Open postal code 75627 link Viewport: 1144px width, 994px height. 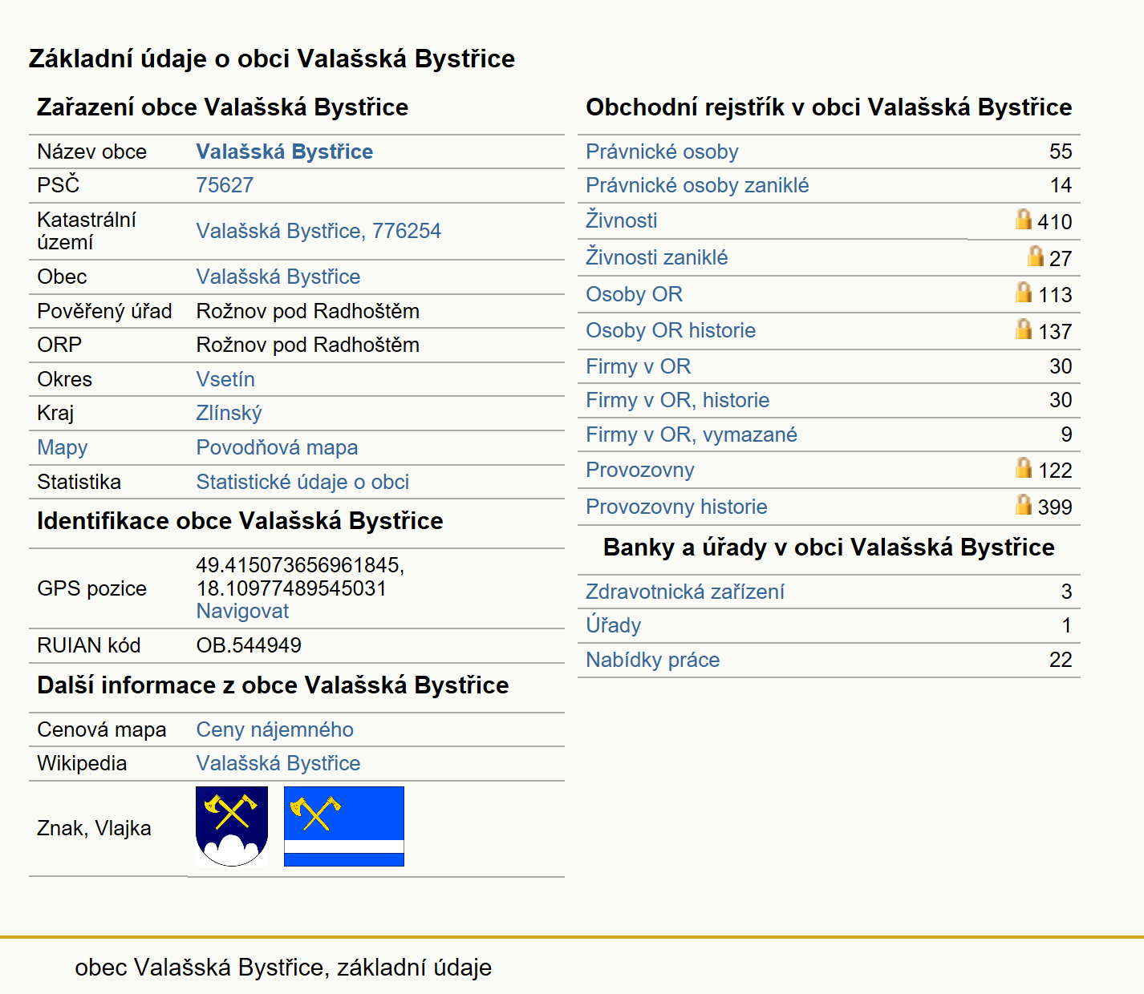pos(225,185)
